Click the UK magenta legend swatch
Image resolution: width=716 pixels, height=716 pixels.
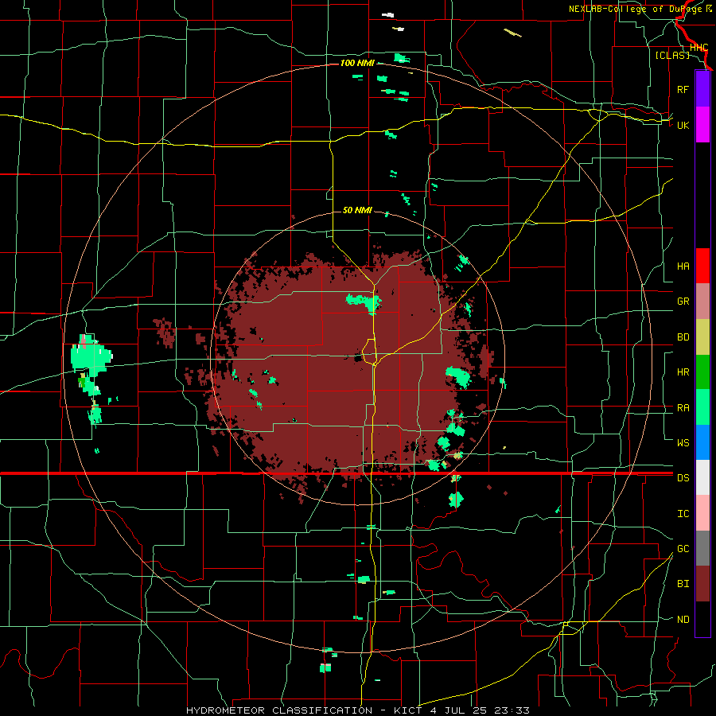[x=702, y=125]
